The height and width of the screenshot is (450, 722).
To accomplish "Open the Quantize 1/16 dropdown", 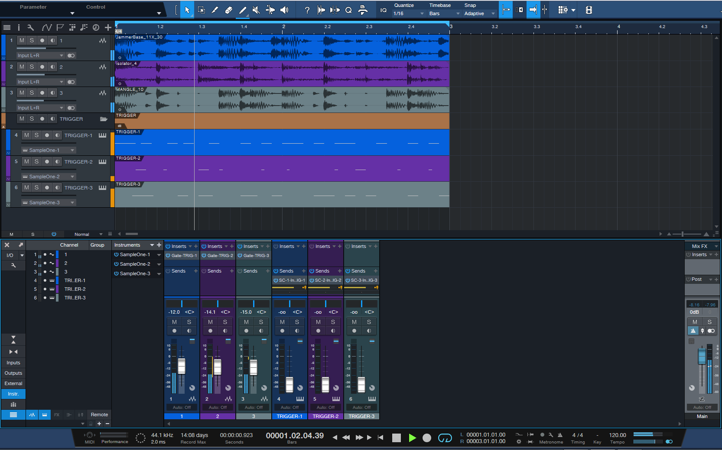I will (409, 13).
